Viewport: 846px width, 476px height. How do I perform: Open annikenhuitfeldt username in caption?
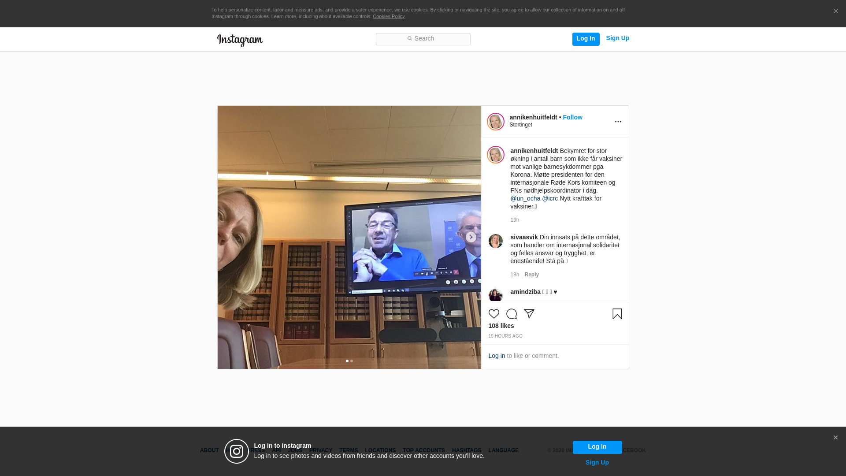[x=534, y=151]
